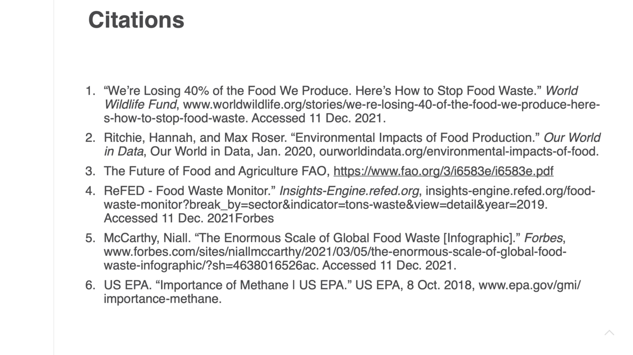
Task: Click the www.forbes.com/sites/niallmccarthy URL text
Action: pos(335,259)
